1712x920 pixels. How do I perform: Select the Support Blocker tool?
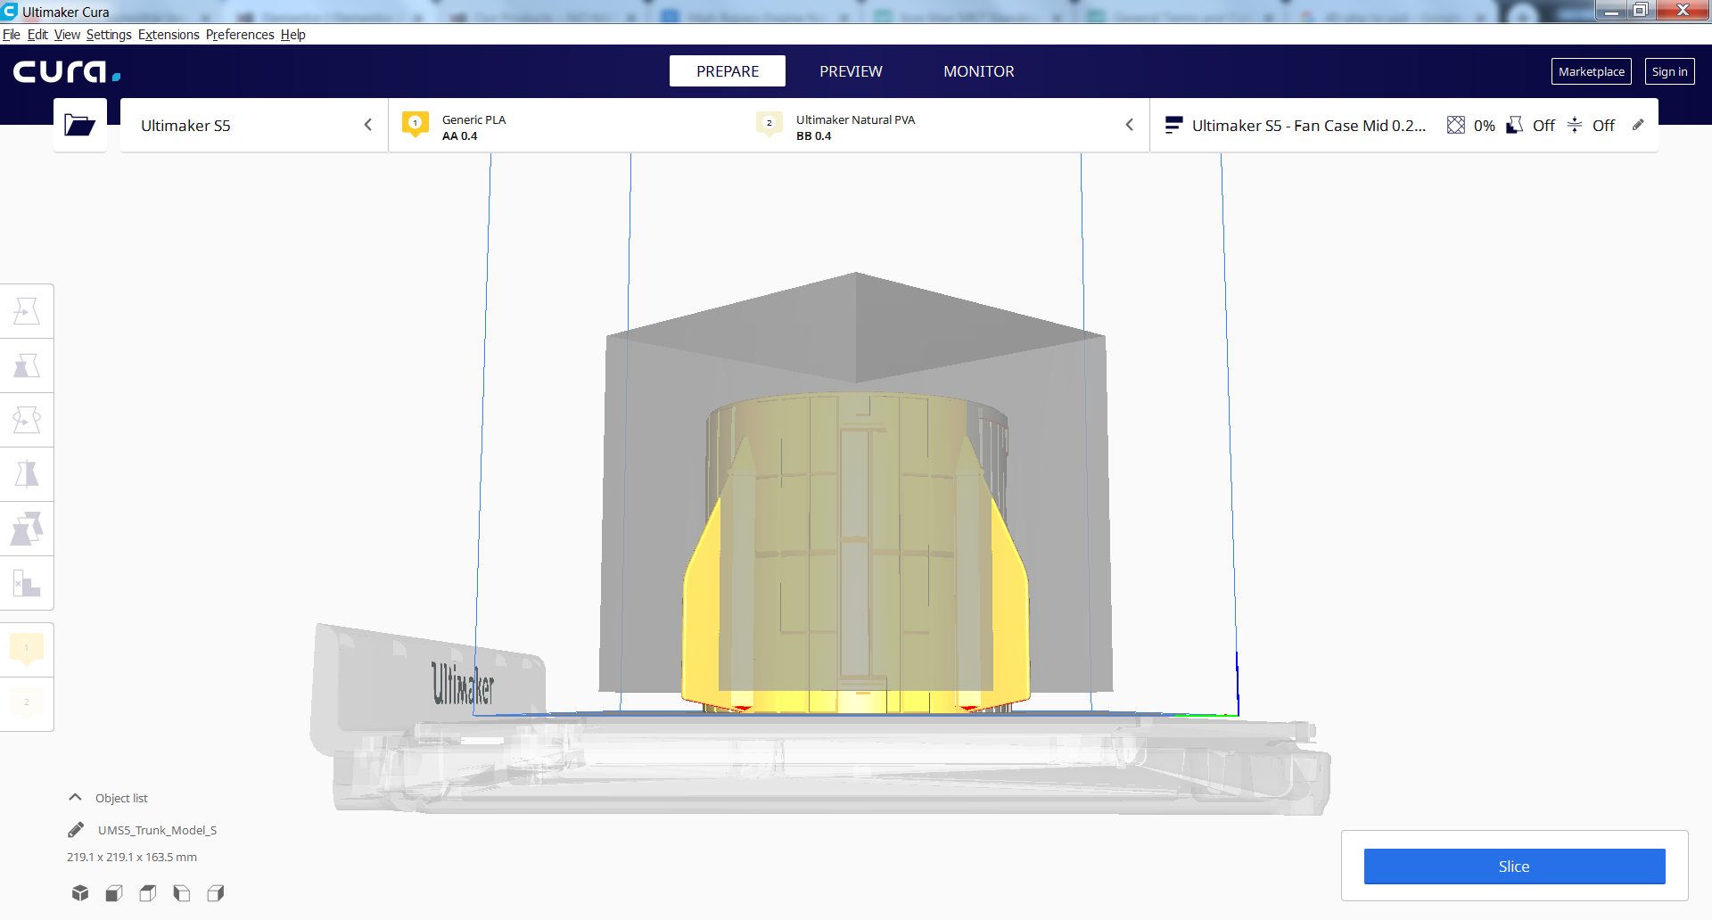(x=27, y=584)
